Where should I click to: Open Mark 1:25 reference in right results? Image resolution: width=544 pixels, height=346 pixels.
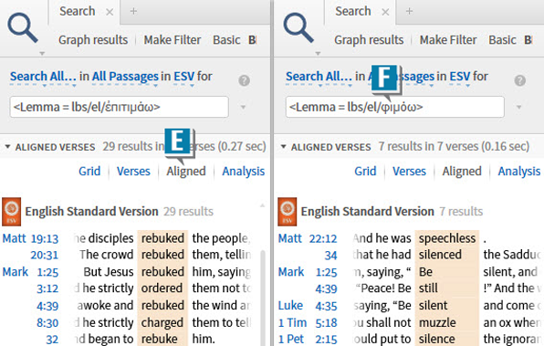tap(308, 272)
